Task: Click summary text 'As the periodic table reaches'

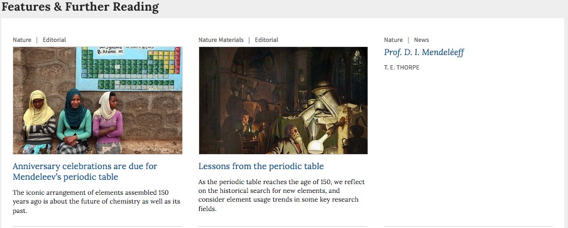Action: coord(281,195)
